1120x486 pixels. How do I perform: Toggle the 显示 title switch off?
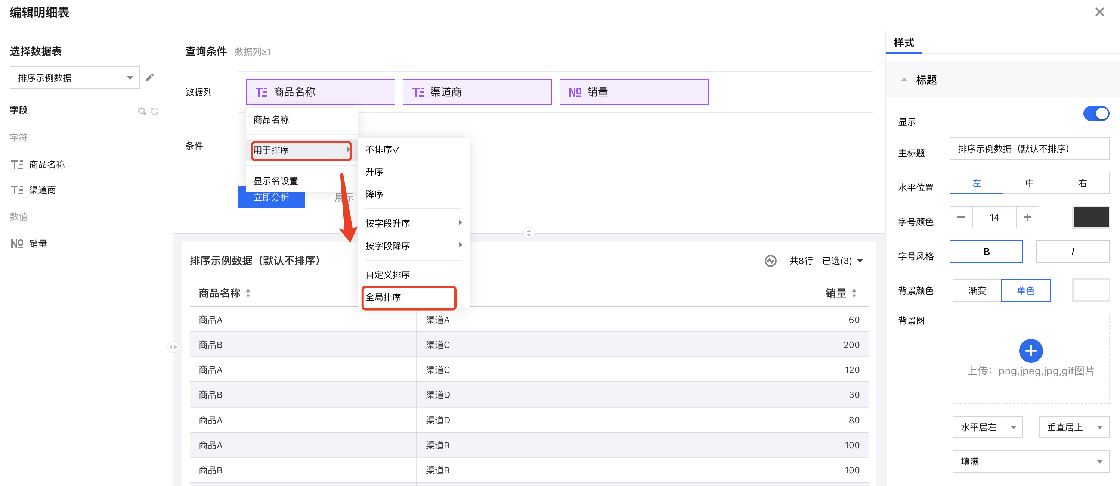1096,114
